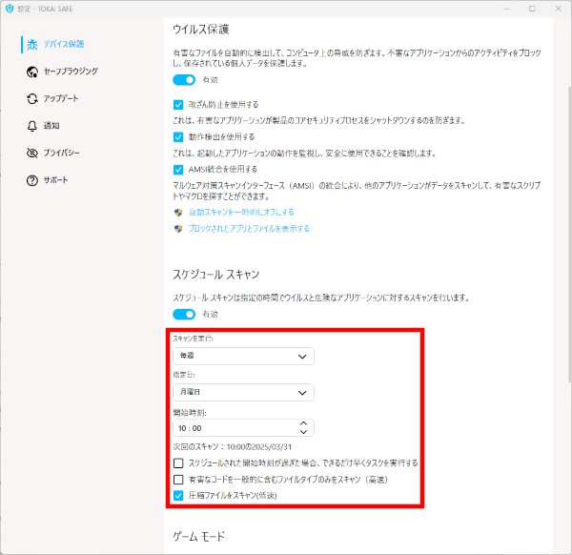Uncheck 動作検出を使用する checkbox

178,137
